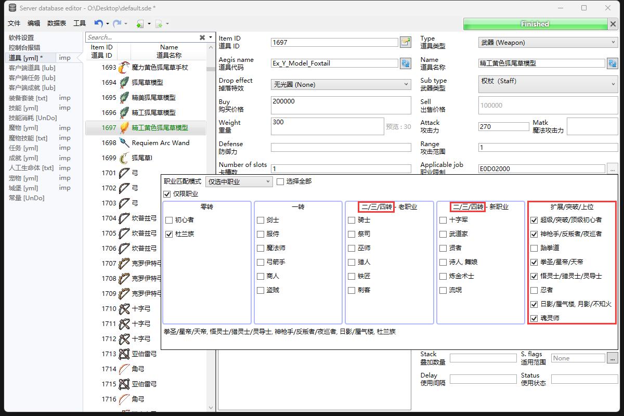Click the ellipsis button beside Applicable job
The width and height of the screenshot is (624, 416).
(x=612, y=168)
